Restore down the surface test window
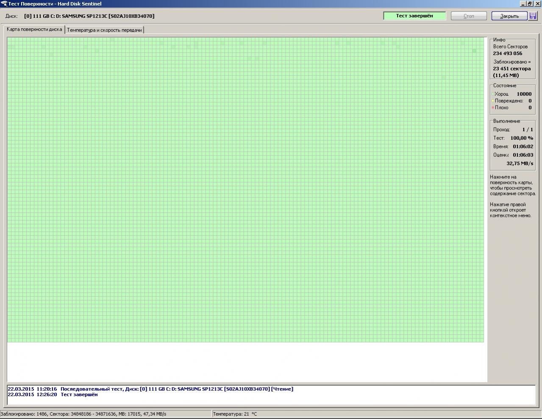This screenshot has width=542, height=419. (x=530, y=3)
